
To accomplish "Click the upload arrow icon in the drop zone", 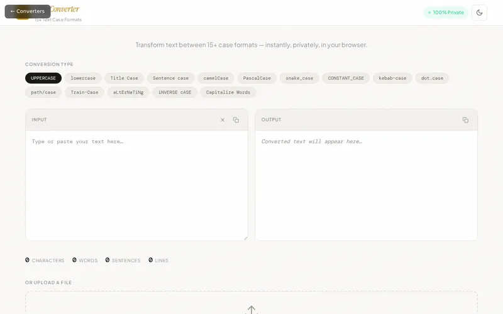I will coord(251,310).
